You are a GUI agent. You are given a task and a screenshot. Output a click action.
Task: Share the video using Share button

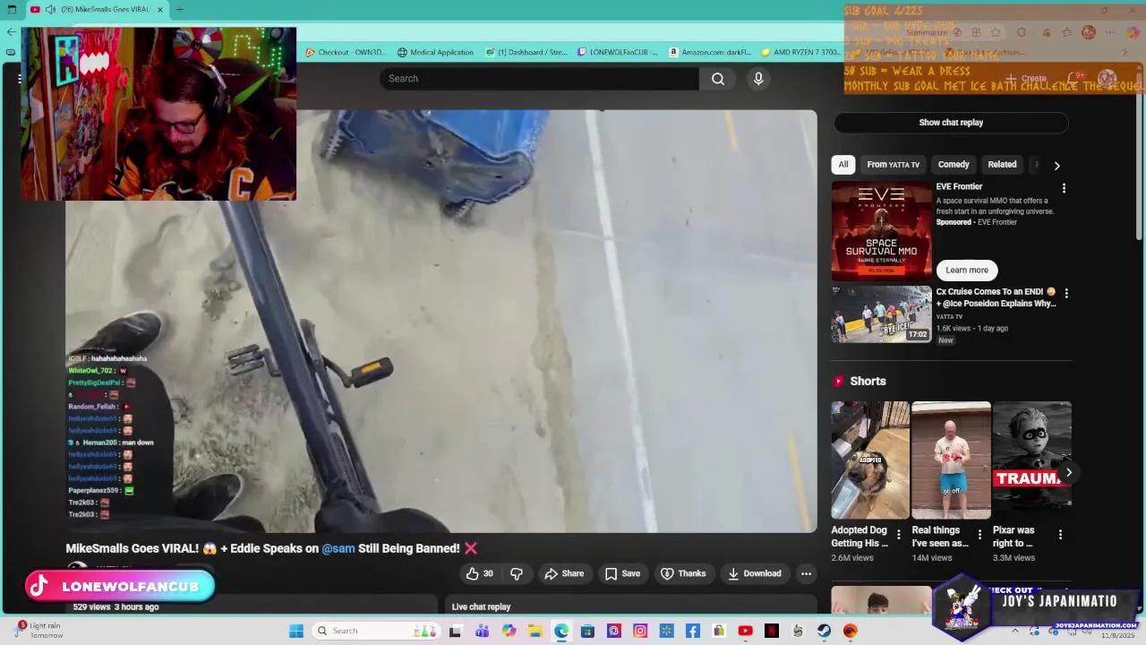(564, 573)
